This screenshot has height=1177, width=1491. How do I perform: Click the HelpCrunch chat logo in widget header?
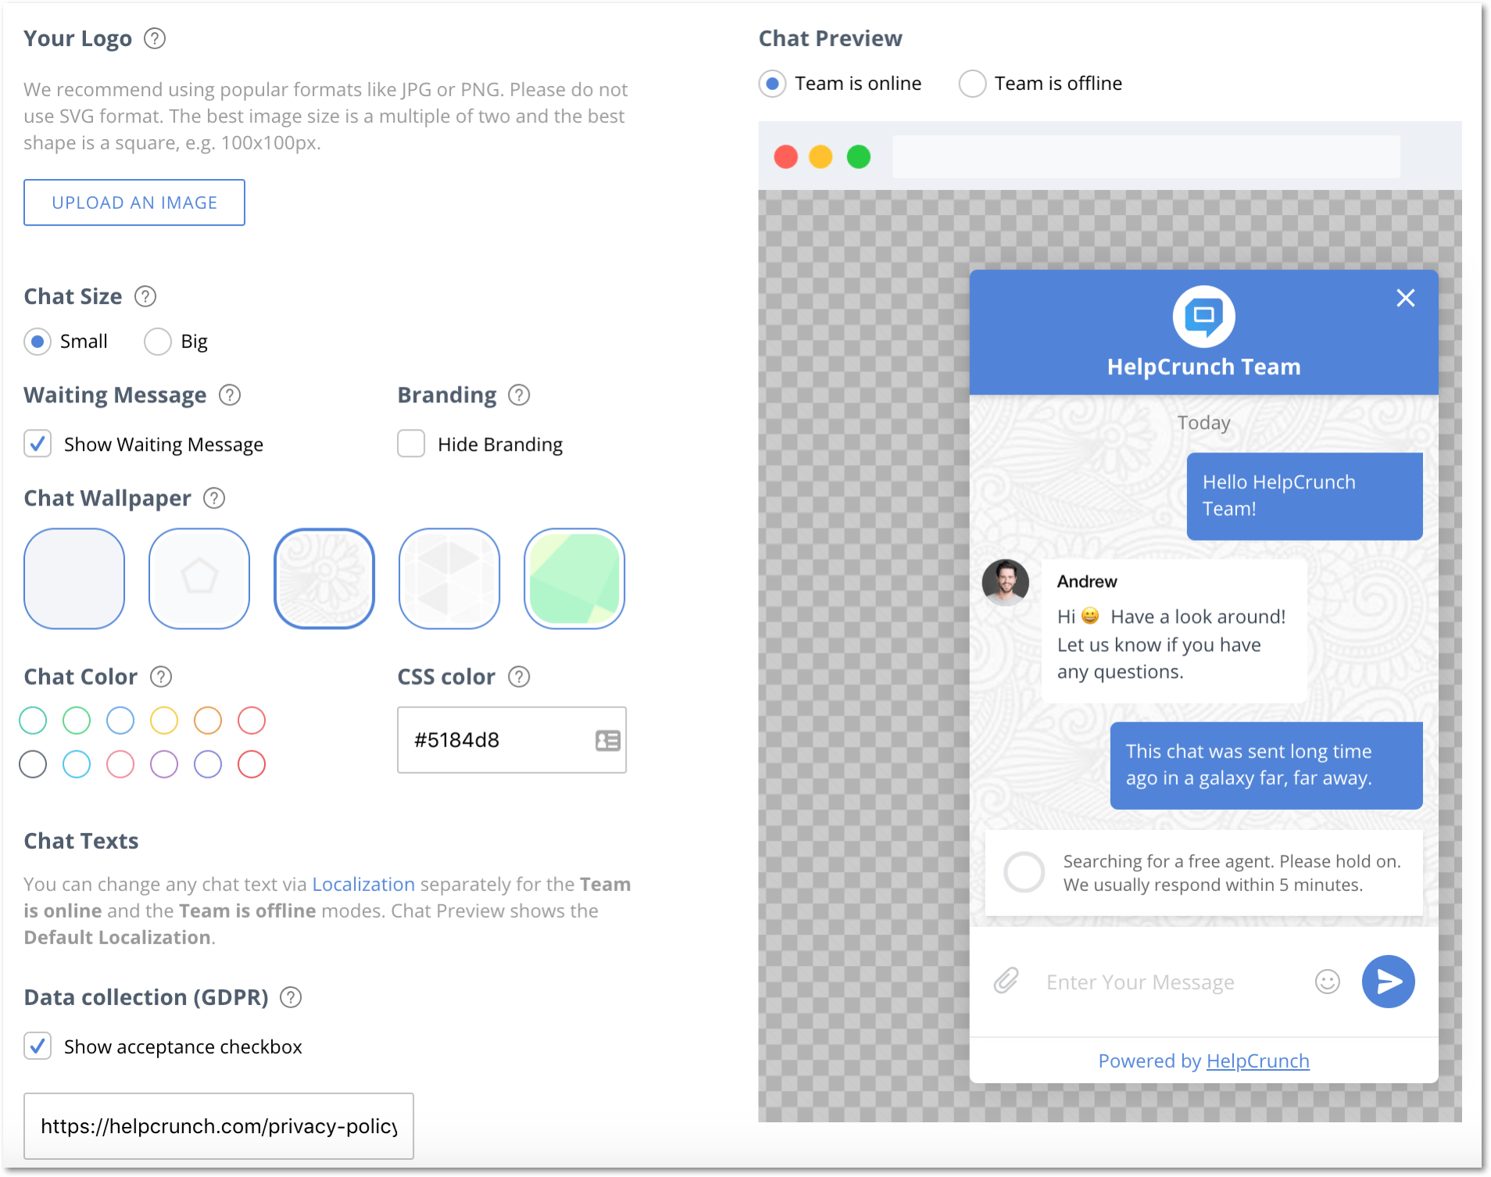[x=1203, y=316]
